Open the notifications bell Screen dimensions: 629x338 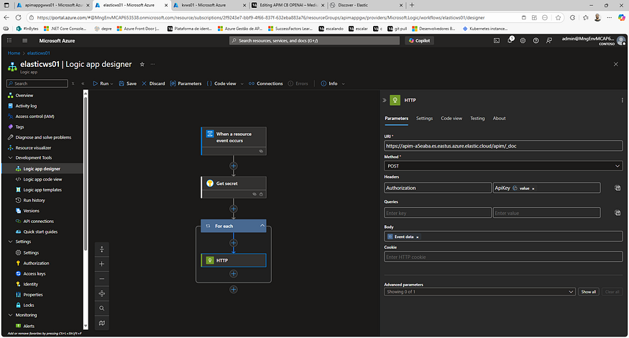[510, 40]
